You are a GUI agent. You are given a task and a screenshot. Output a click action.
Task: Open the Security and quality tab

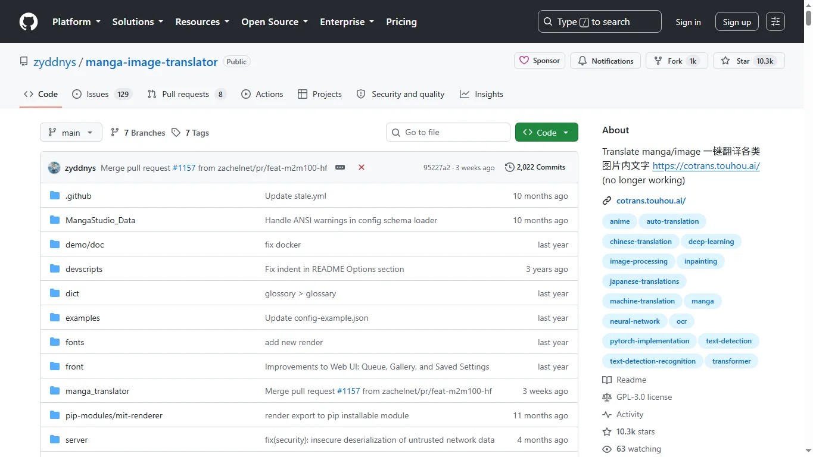point(400,94)
